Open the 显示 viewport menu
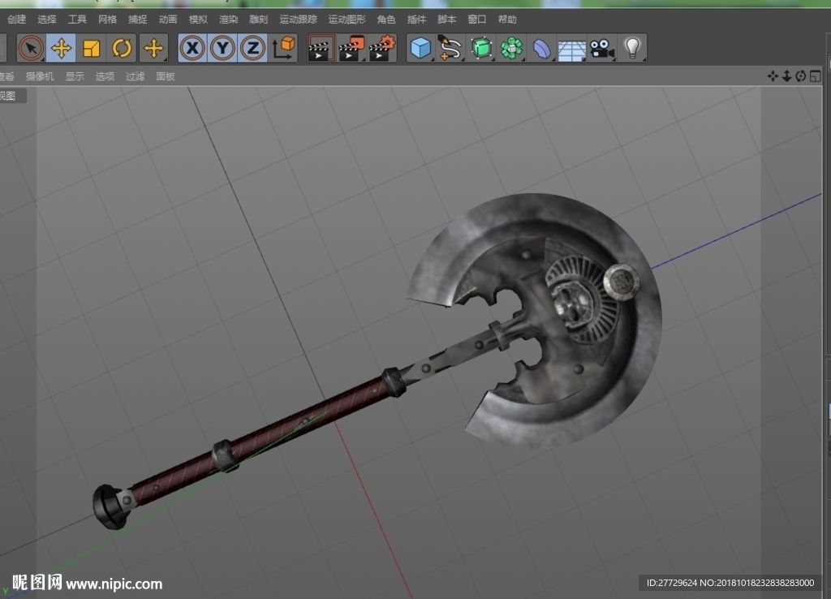Image resolution: width=831 pixels, height=599 pixels. [x=75, y=76]
